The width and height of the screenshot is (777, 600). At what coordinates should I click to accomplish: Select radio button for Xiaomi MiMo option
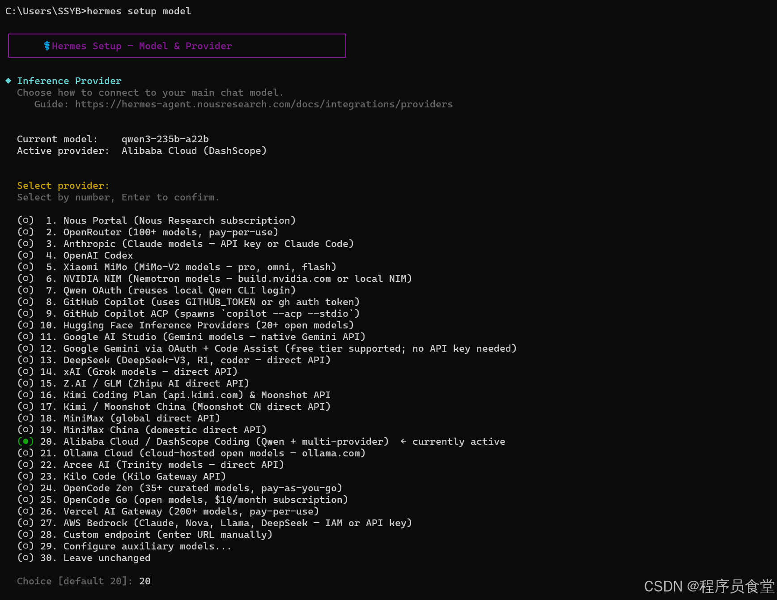point(25,267)
